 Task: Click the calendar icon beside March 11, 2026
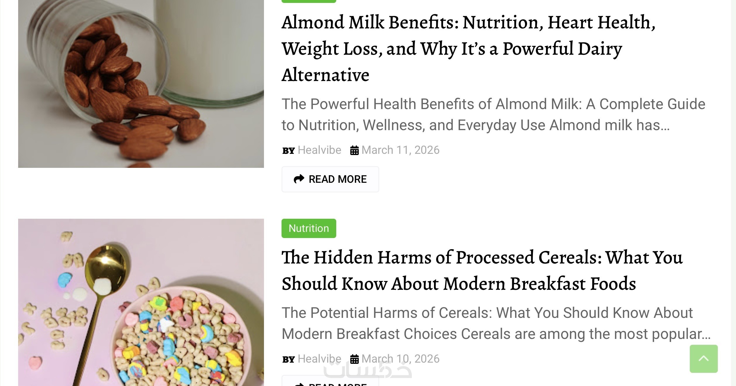coord(354,150)
